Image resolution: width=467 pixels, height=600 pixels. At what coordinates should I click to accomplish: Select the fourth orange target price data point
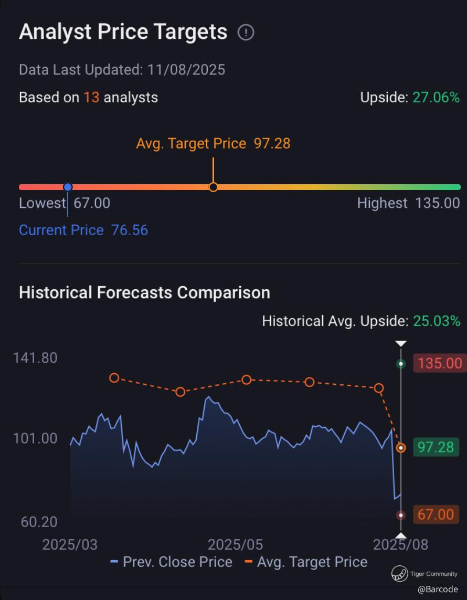pyautogui.click(x=310, y=382)
